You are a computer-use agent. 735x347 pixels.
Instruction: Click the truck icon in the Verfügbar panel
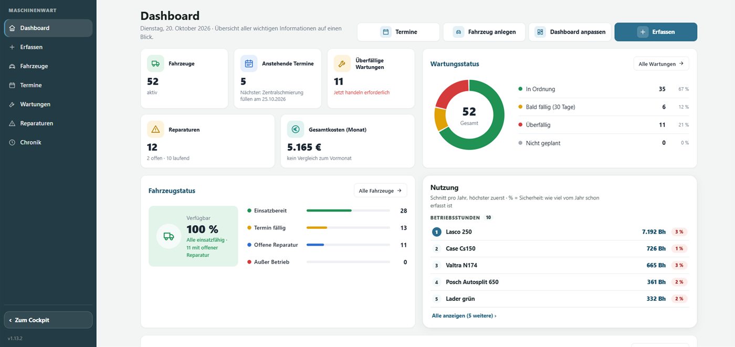(x=169, y=236)
